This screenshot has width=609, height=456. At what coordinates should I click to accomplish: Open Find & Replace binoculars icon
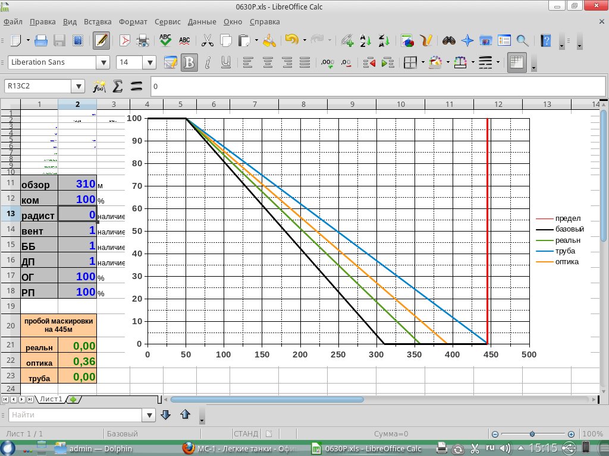(x=449, y=40)
